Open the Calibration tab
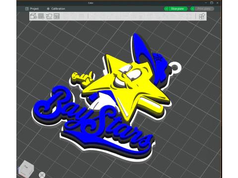Viewport: 238px width, 178px height. click(x=56, y=9)
